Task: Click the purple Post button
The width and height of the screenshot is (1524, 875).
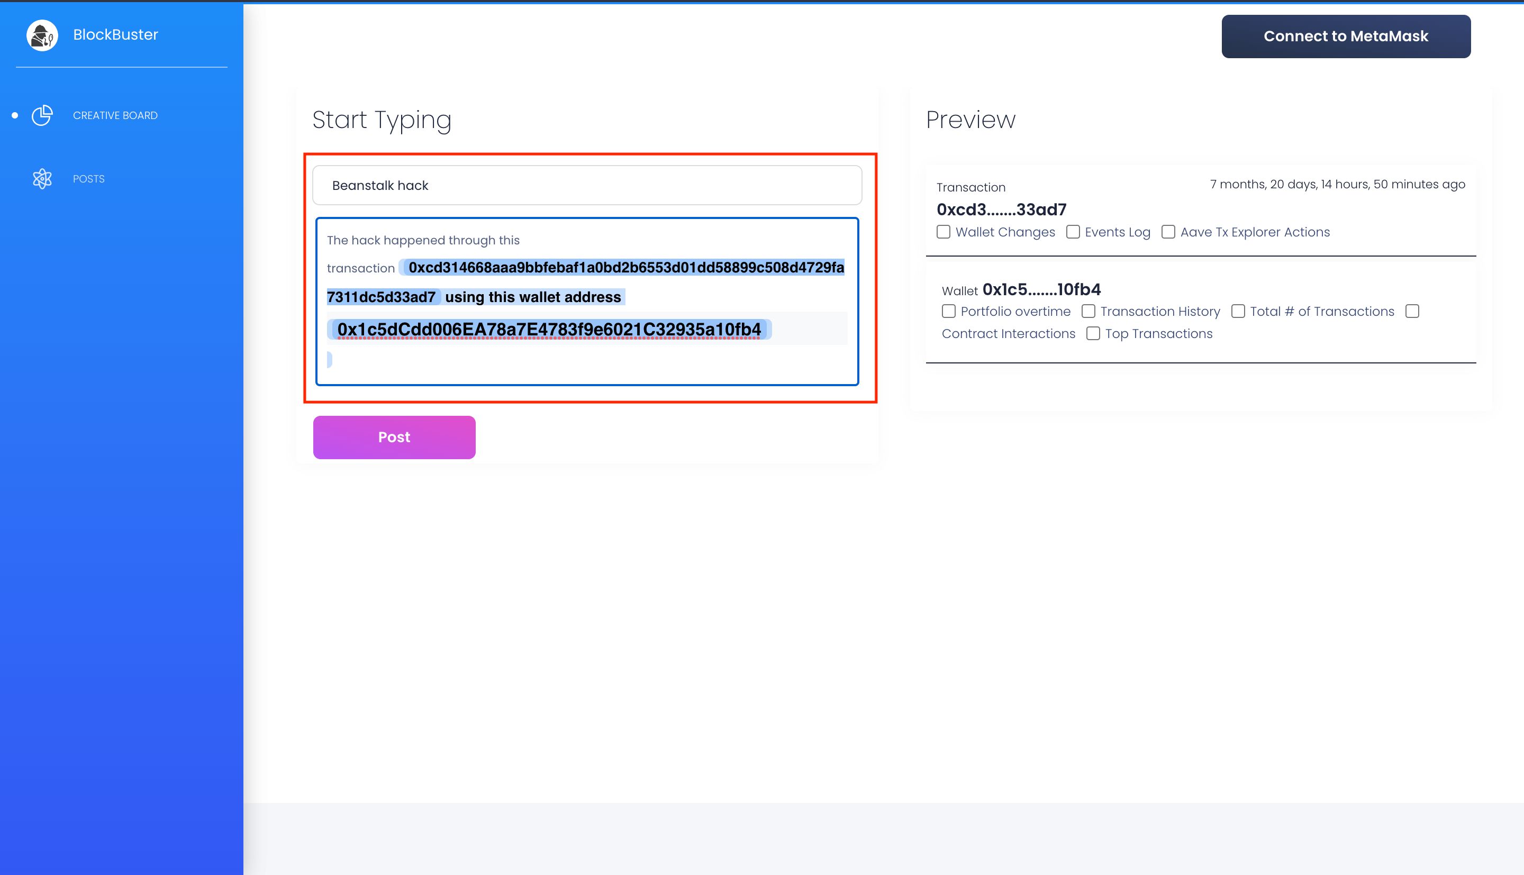Action: pos(394,437)
